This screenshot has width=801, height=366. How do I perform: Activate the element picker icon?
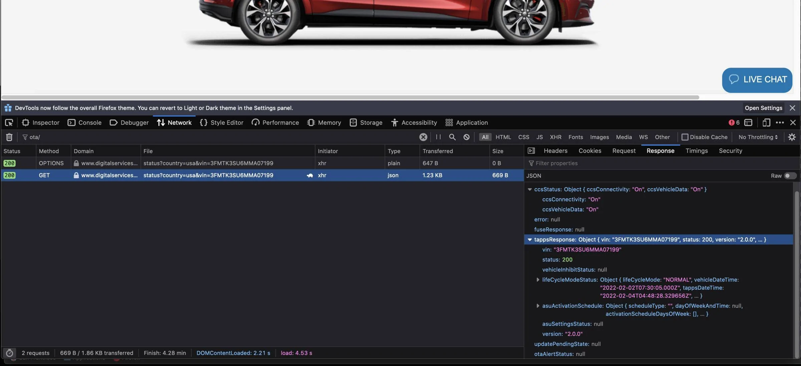click(x=9, y=123)
